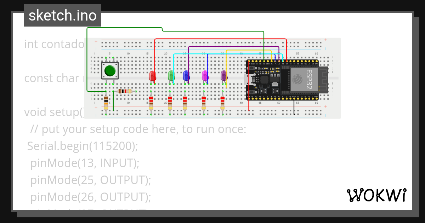Select the resistor under the purple LED
This screenshot has width=425, height=223.
(x=222, y=103)
